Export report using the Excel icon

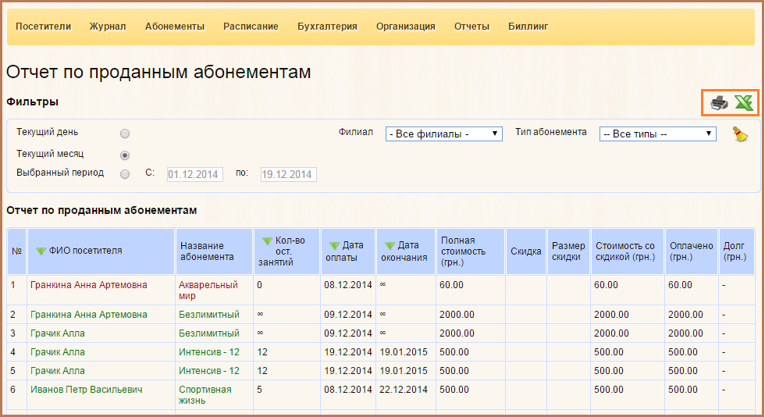pyautogui.click(x=744, y=102)
